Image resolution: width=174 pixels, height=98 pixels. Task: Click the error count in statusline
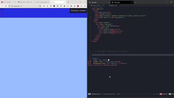(x=119, y=94)
